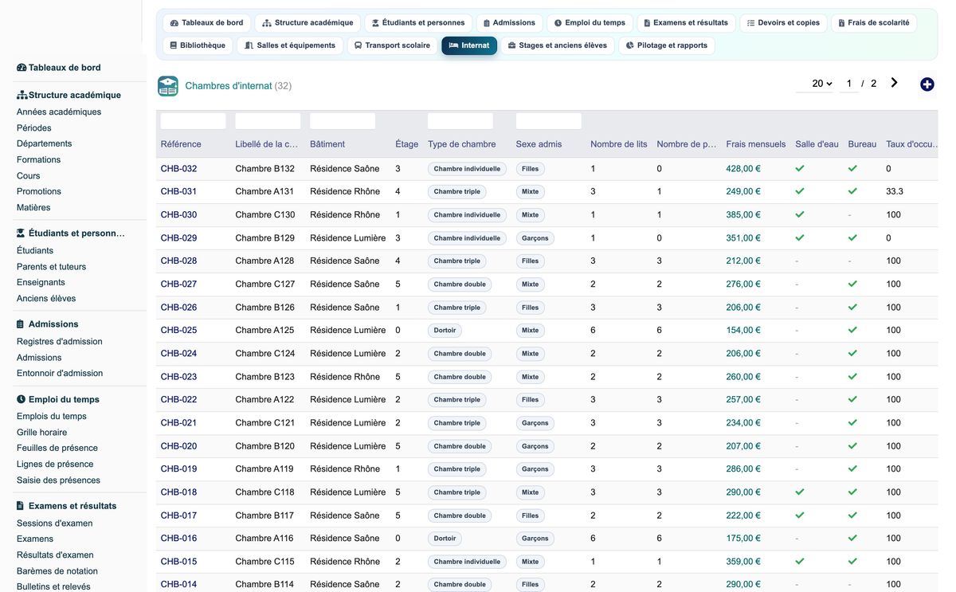Click the Salle d'eau checkmark for CHB-018

click(800, 492)
